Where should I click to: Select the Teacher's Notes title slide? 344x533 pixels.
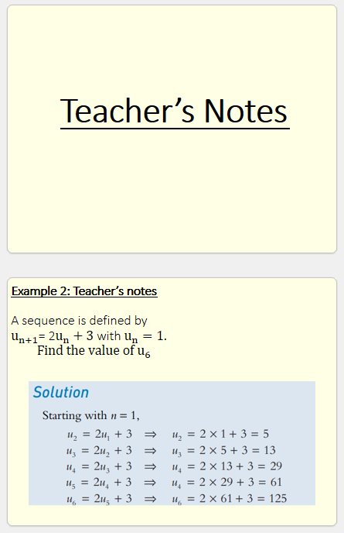(x=172, y=129)
